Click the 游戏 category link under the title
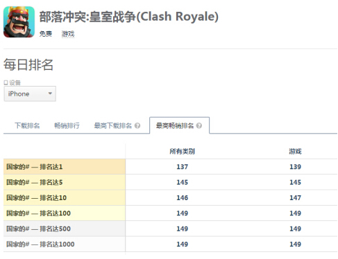The height and width of the screenshot is (259, 338). (68, 34)
